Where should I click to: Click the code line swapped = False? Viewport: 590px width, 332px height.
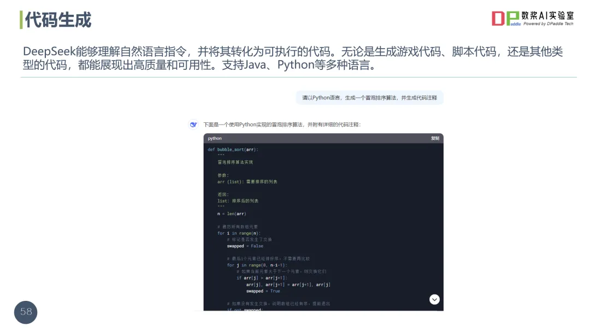tap(245, 246)
